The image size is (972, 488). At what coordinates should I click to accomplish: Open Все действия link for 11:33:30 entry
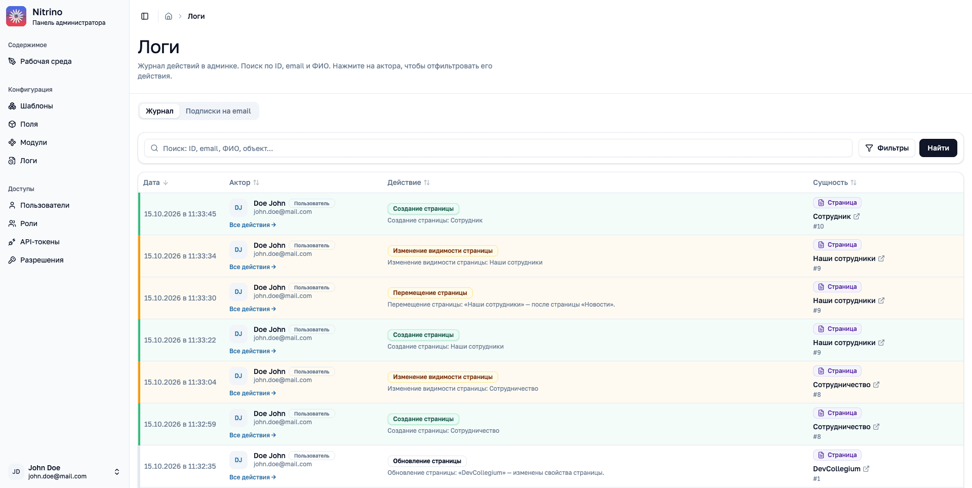[x=253, y=309]
